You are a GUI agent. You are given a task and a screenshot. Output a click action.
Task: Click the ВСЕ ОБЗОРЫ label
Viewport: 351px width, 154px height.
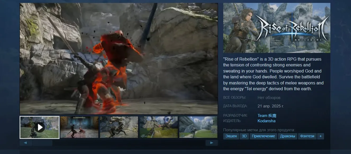pyautogui.click(x=235, y=98)
